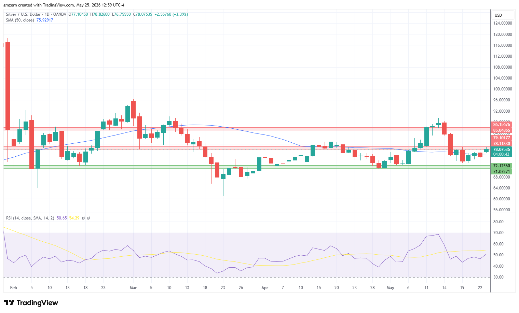Click the green current price tag 78.07535

501,150
